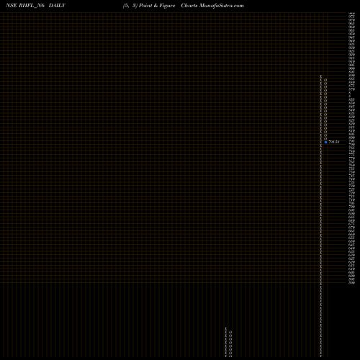Click the Charts MunafaSutra.com text
This screenshot has width=360, height=360.
[212, 6]
